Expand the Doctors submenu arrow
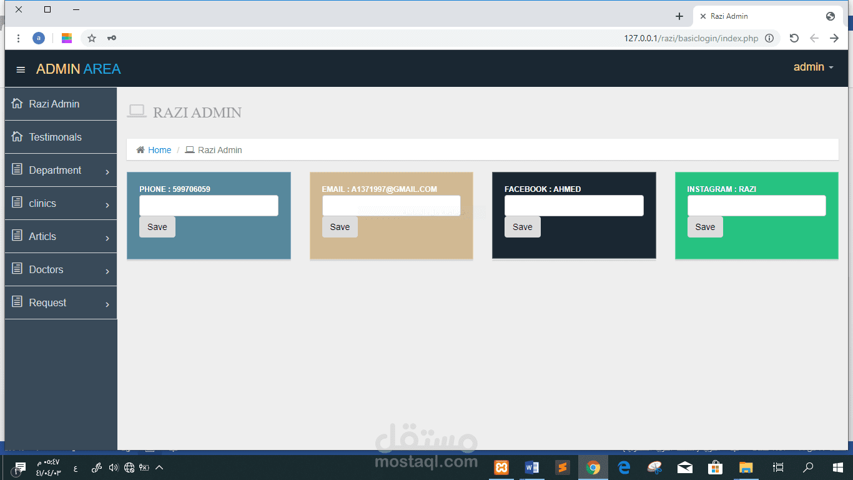The height and width of the screenshot is (480, 853). click(107, 271)
